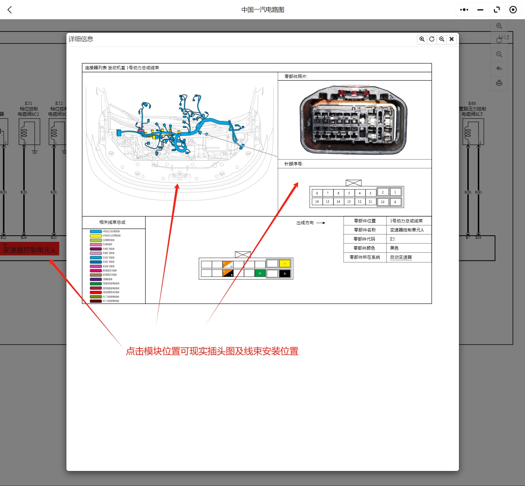525x486 pixels.
Task: Click the circular record icon top right
Action: coord(513,9)
